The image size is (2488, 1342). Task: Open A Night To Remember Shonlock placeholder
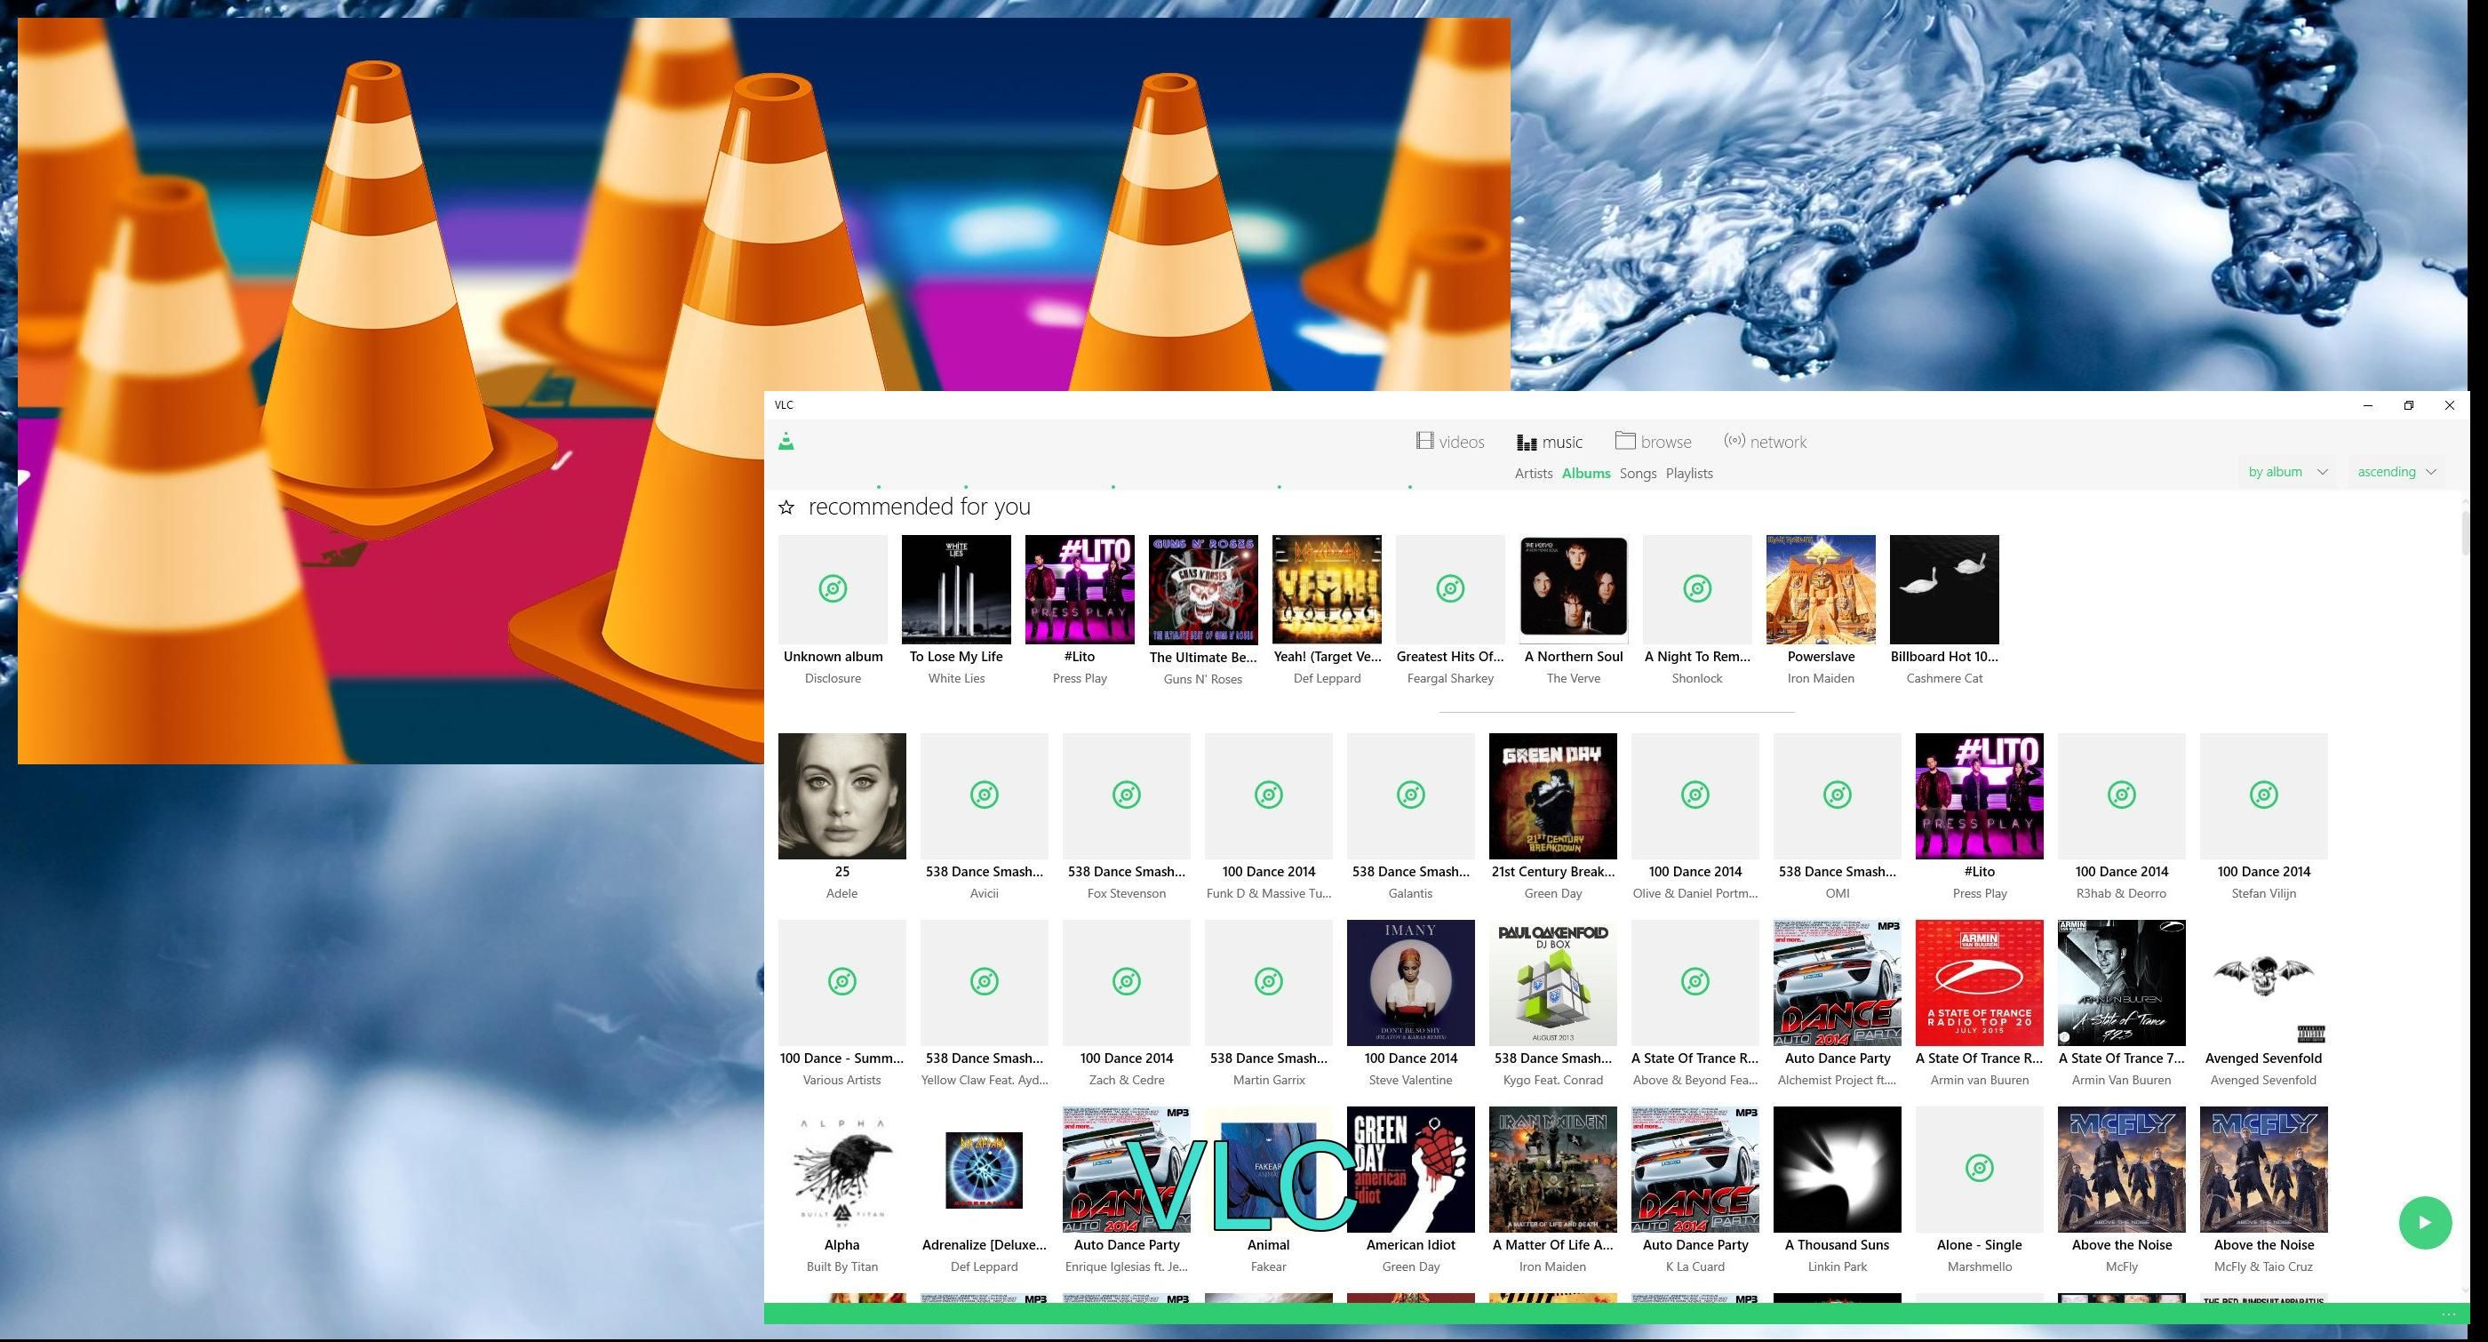coord(1697,589)
